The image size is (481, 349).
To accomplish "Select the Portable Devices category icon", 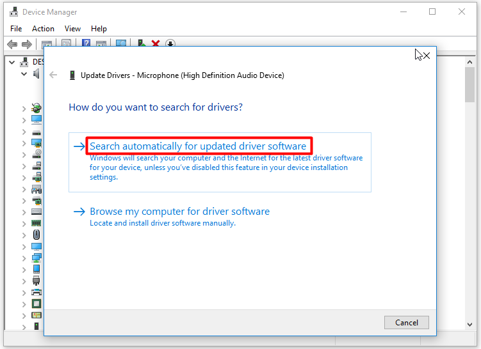I will coord(37,269).
